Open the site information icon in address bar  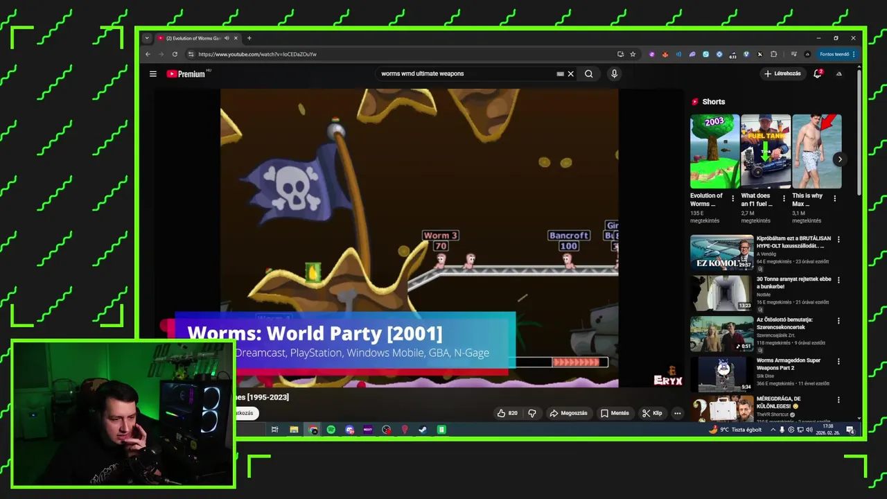click(191, 54)
